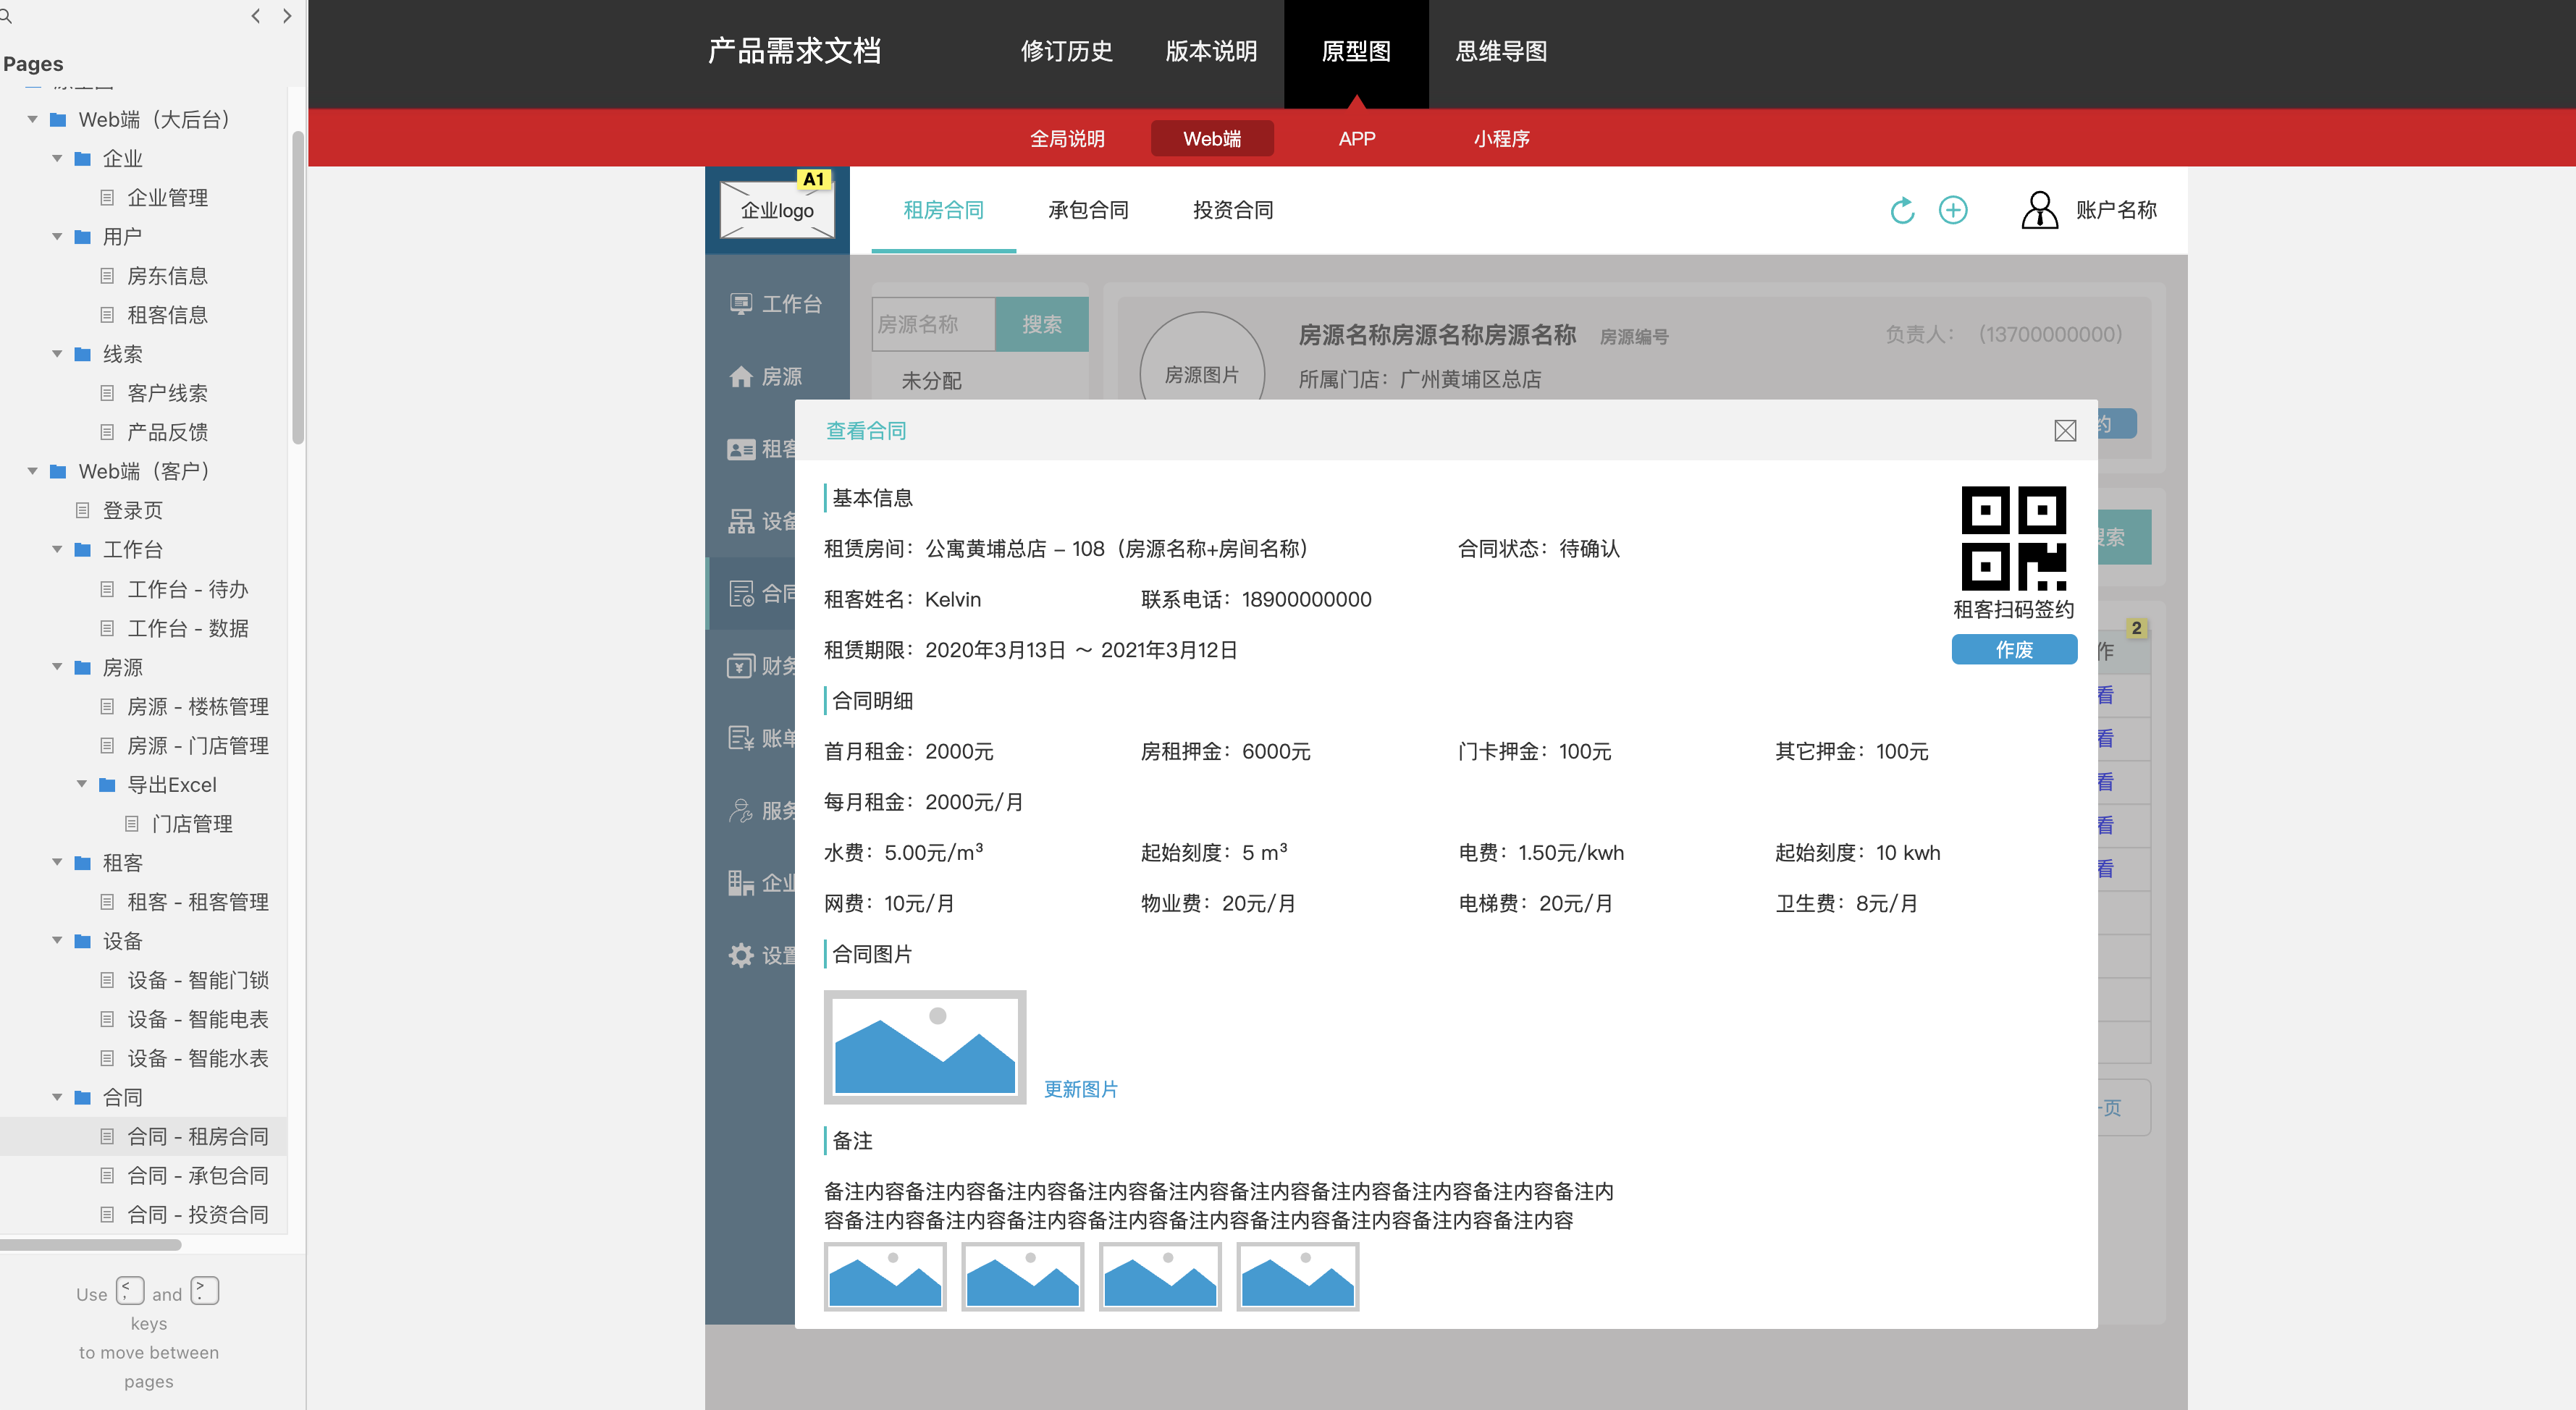Open the 修订历史 top menu
This screenshot has height=1410, width=2576.
[1066, 52]
